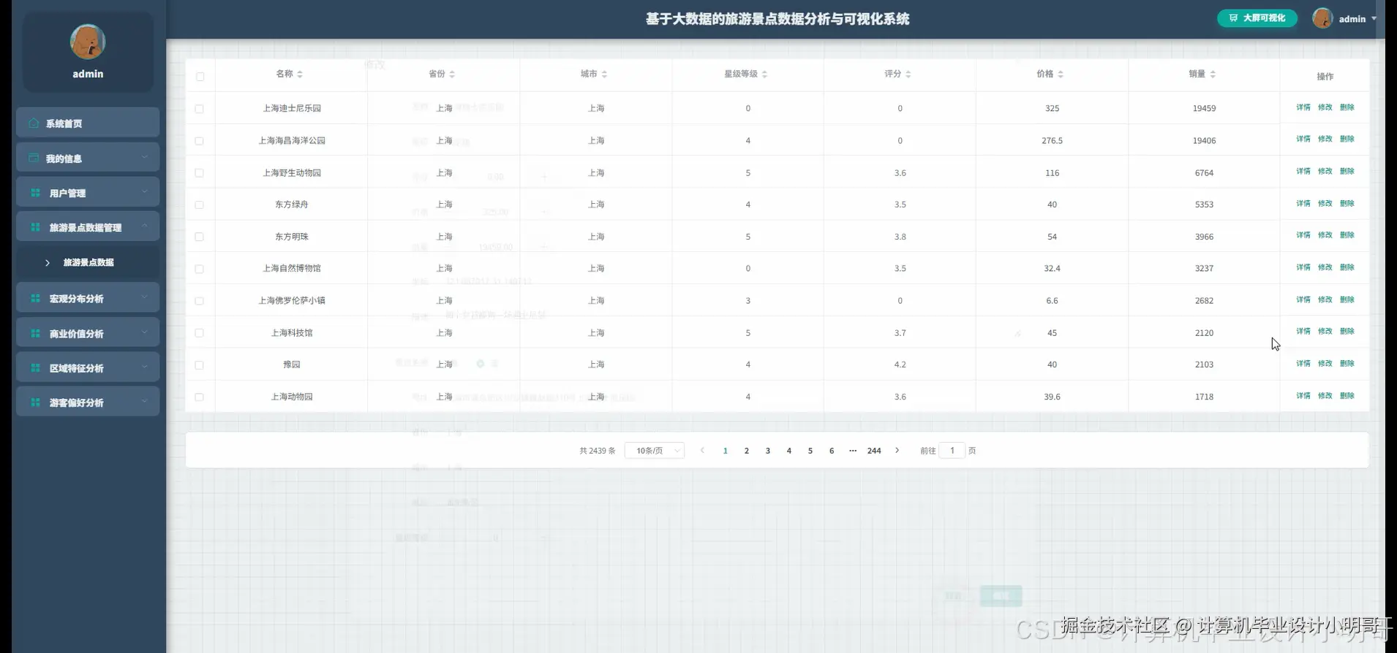Image resolution: width=1397 pixels, height=653 pixels.
Task: Check row 上海野生动物园 checkbox
Action: (199, 173)
